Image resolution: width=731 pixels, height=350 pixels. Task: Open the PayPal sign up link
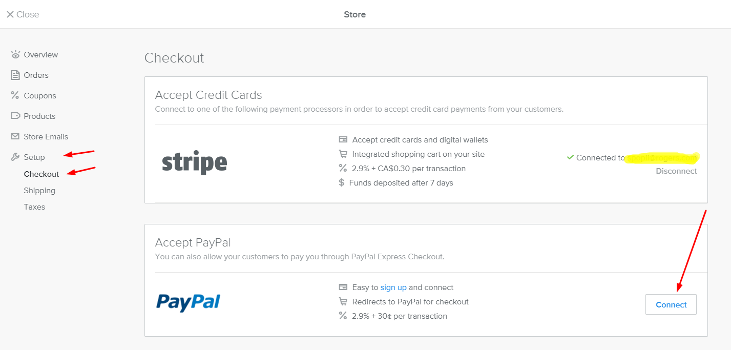point(393,287)
